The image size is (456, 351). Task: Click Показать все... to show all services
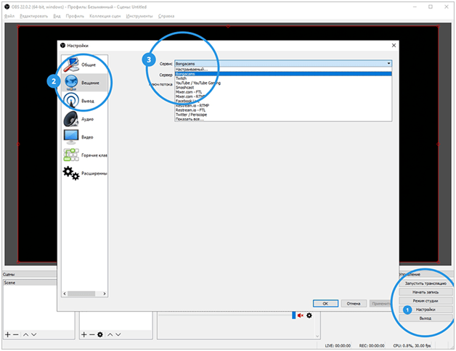(283, 119)
